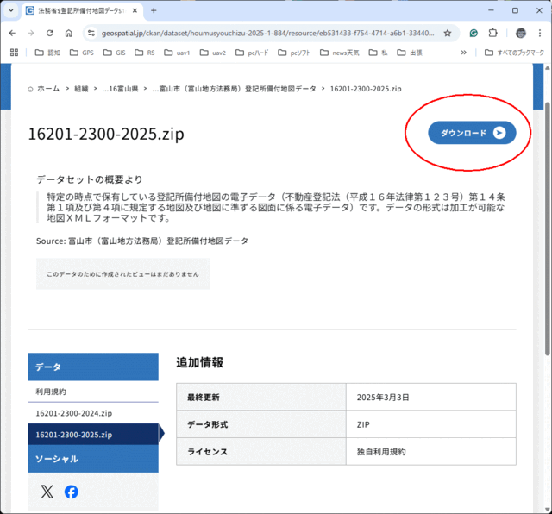Open the browser home page
This screenshot has height=514, width=552.
pos(69,33)
